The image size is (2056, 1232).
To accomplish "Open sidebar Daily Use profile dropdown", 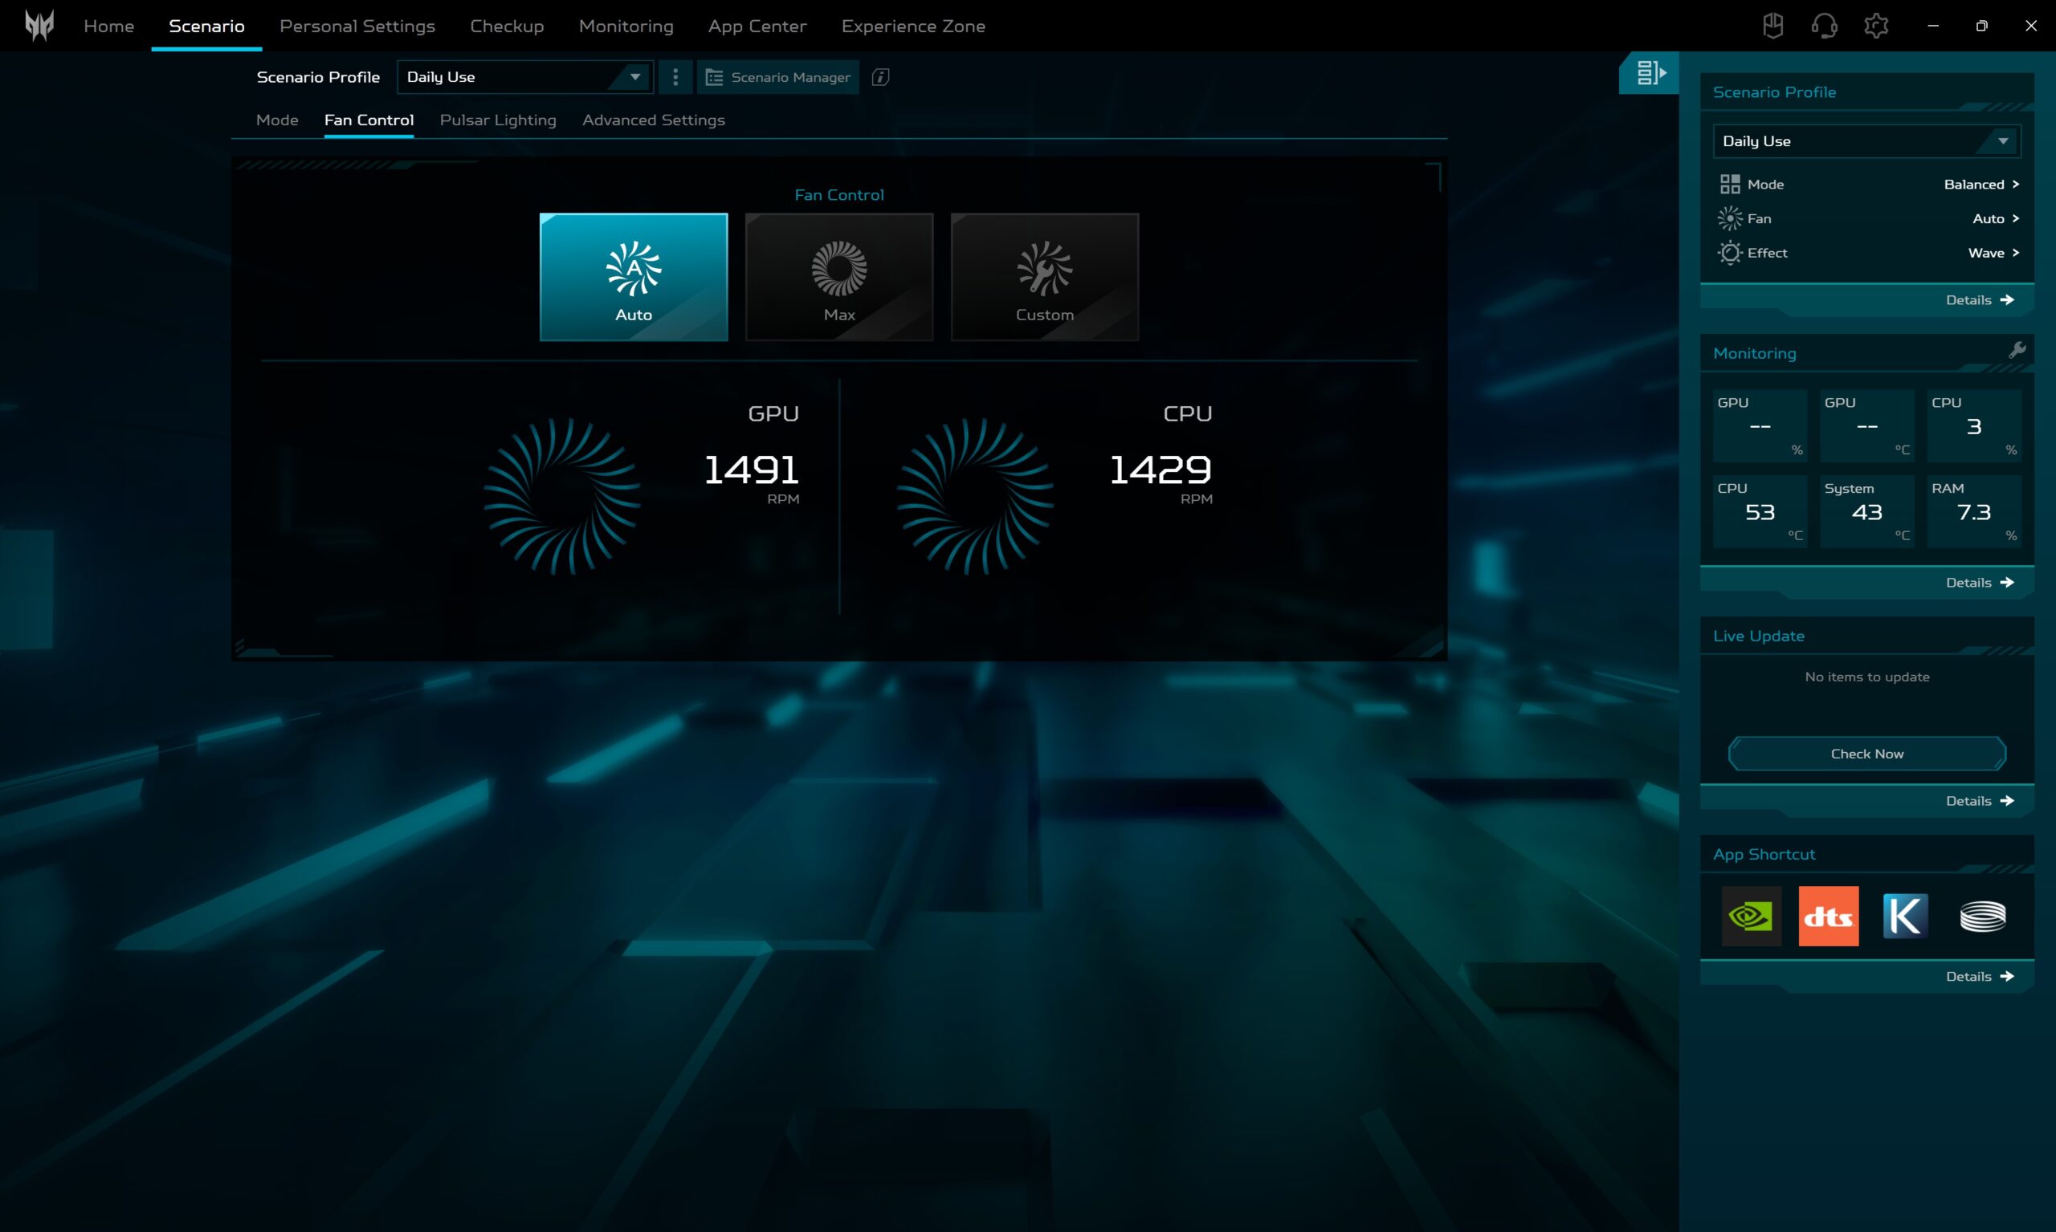I will [1866, 141].
